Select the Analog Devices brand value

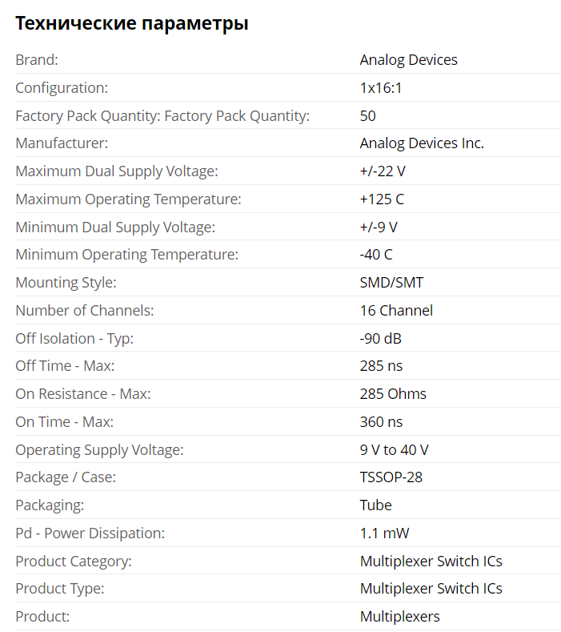point(408,60)
